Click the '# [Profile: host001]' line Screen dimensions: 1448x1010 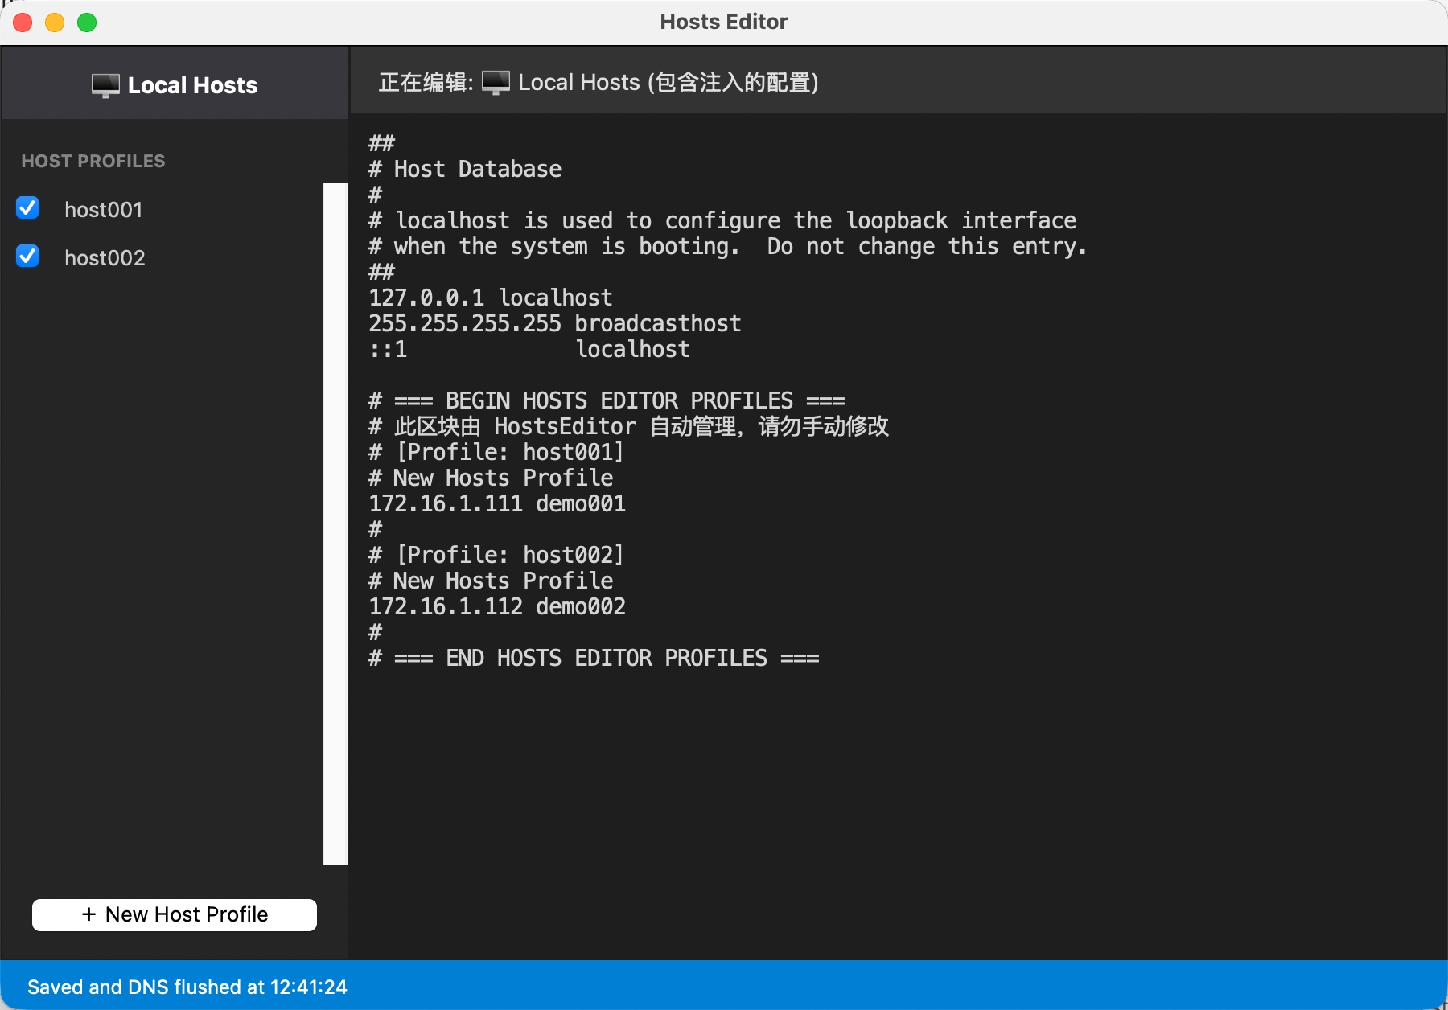pos(496,452)
